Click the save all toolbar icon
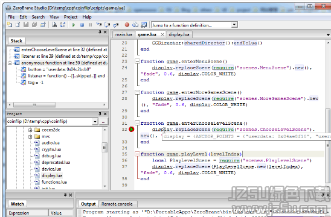Viewport: 331px width, 217px height. (34, 25)
